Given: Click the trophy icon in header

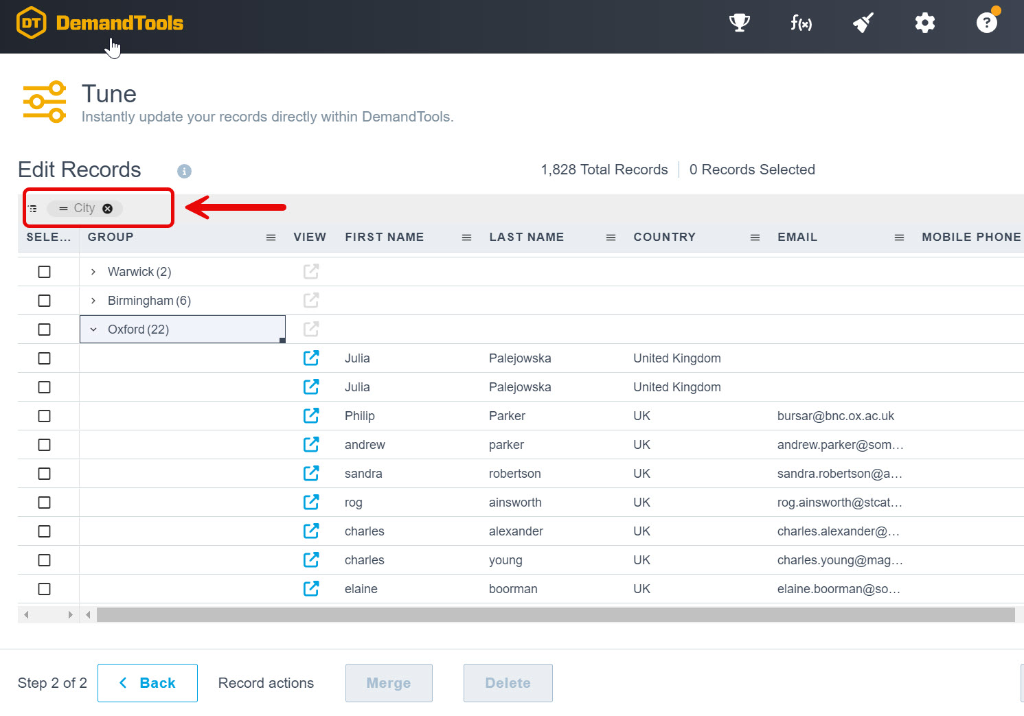Looking at the screenshot, I should coord(739,23).
